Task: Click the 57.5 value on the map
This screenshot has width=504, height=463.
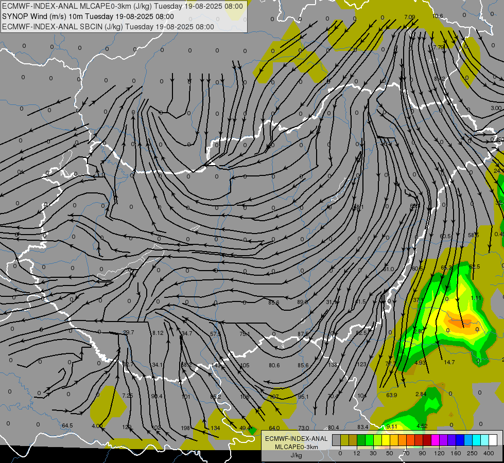Action: (x=215, y=334)
